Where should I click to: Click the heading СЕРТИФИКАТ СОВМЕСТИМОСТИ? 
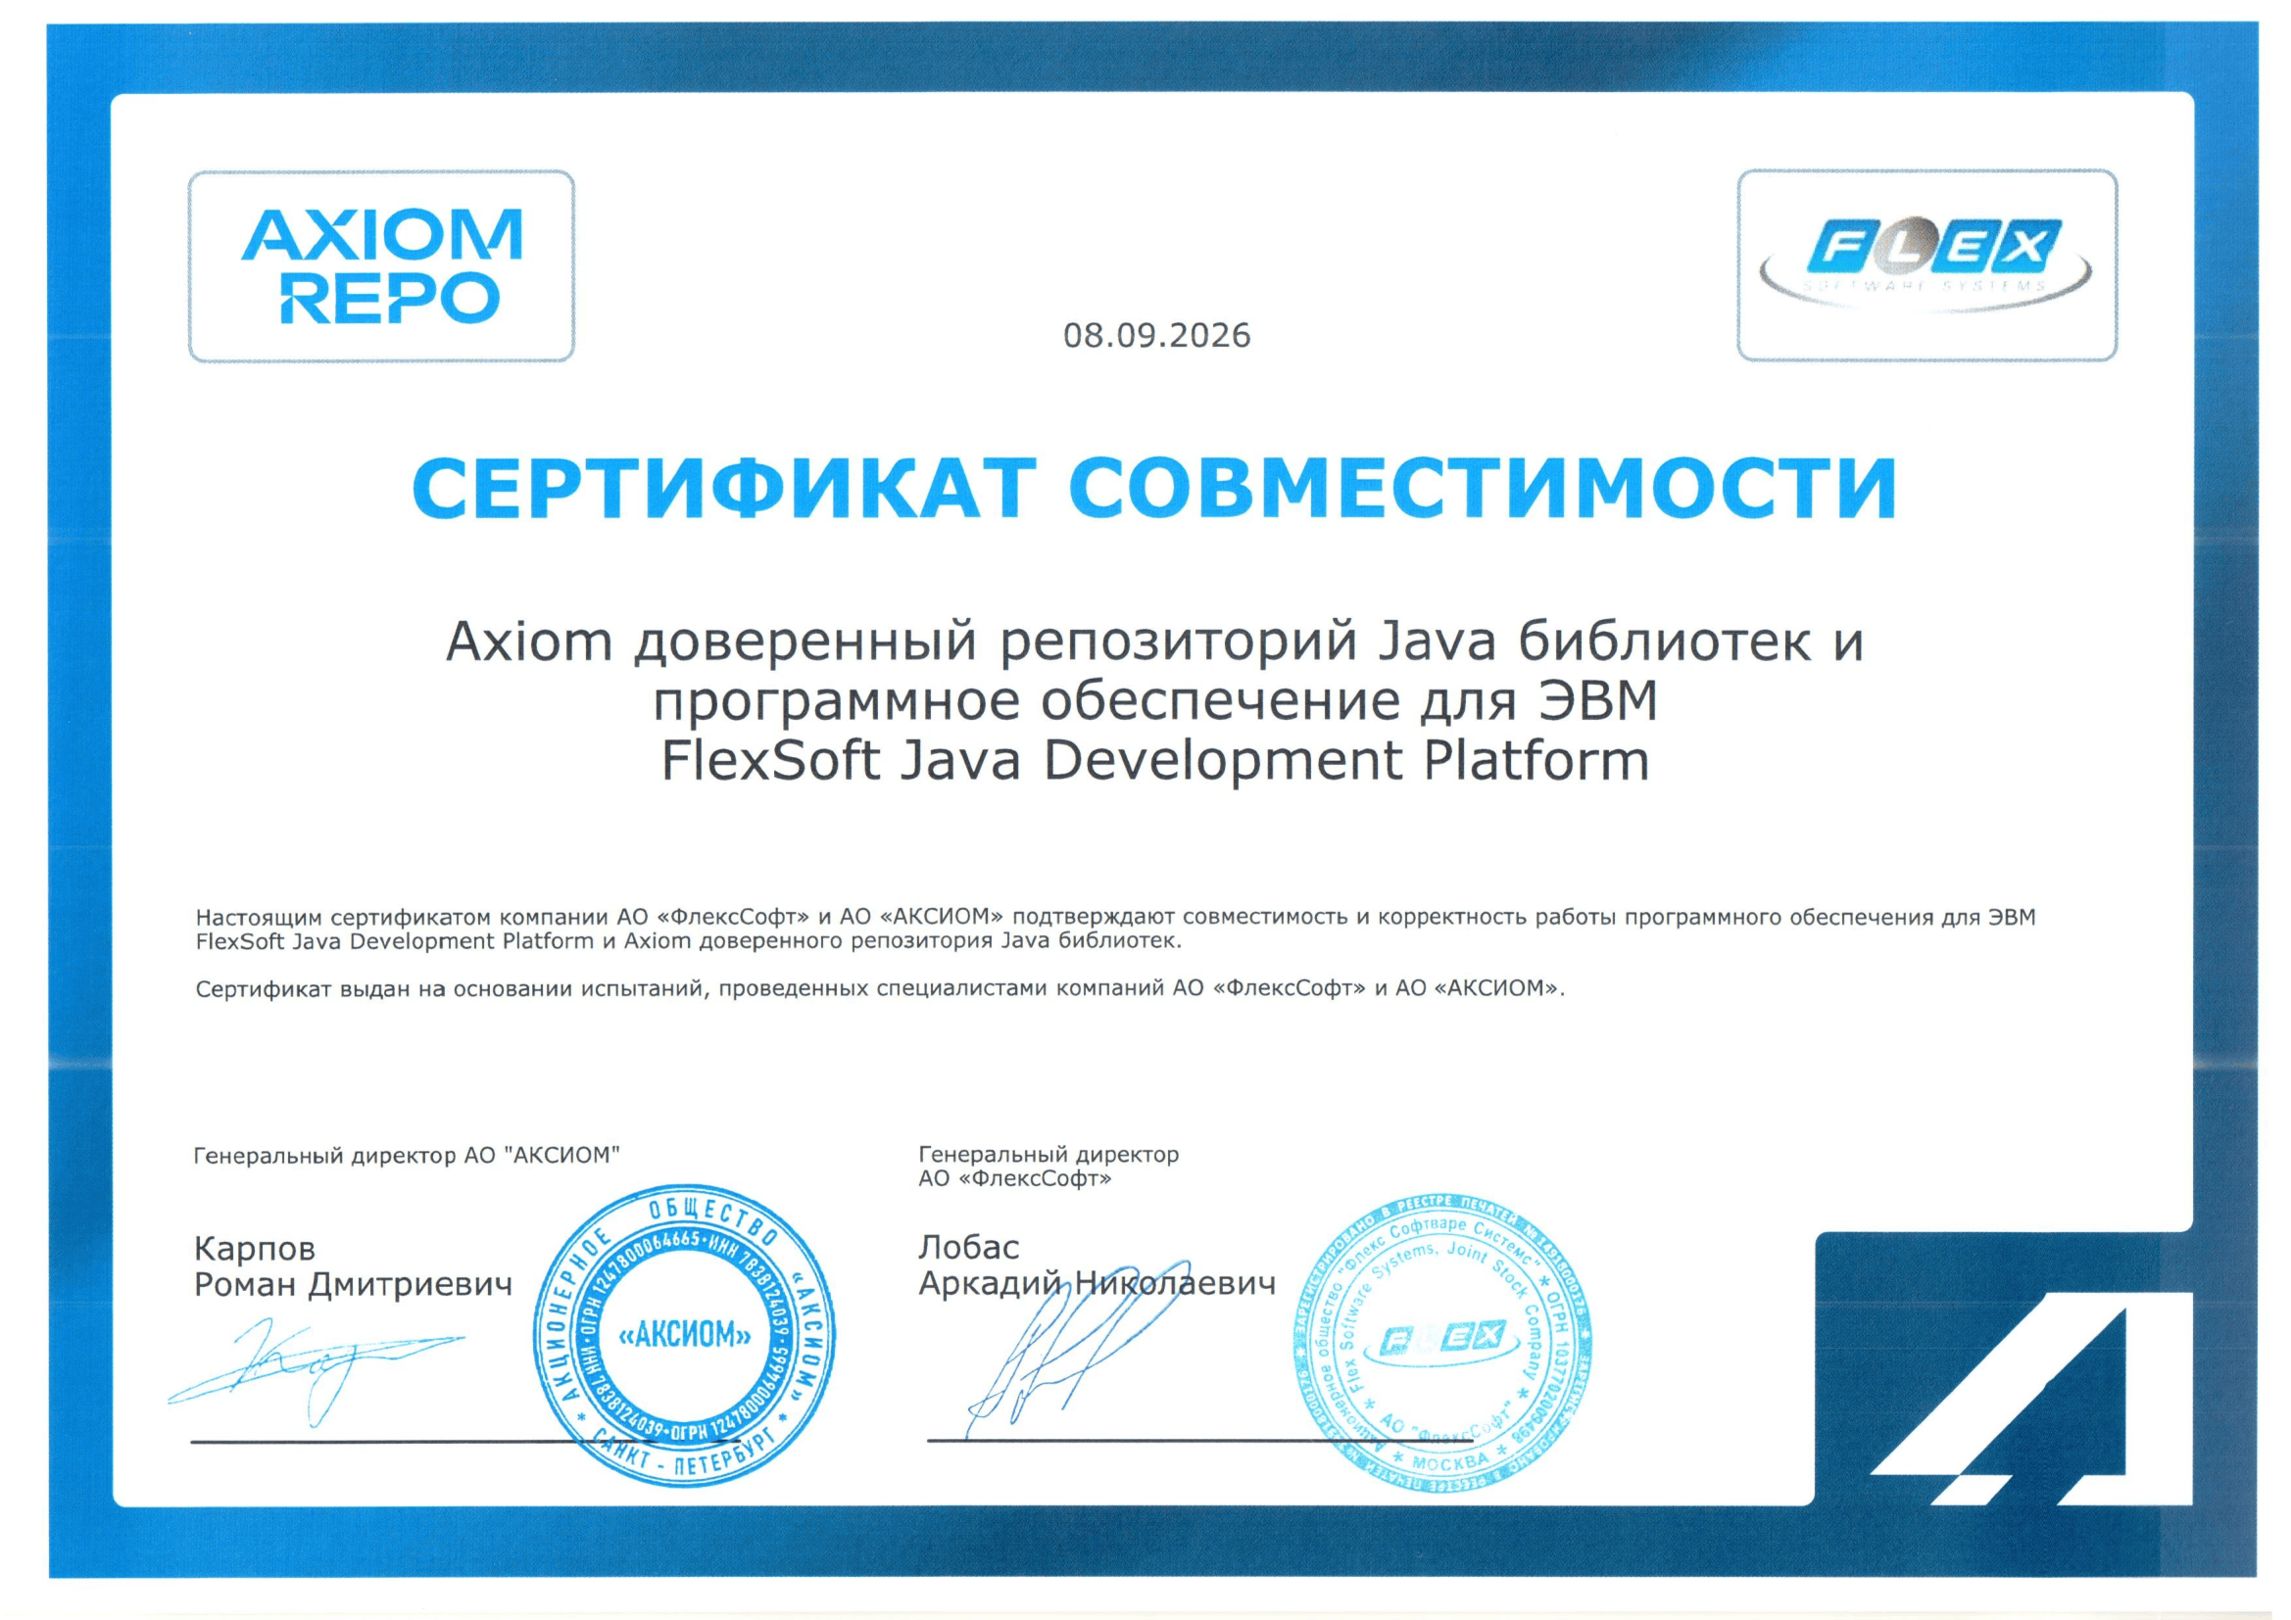tap(1154, 488)
